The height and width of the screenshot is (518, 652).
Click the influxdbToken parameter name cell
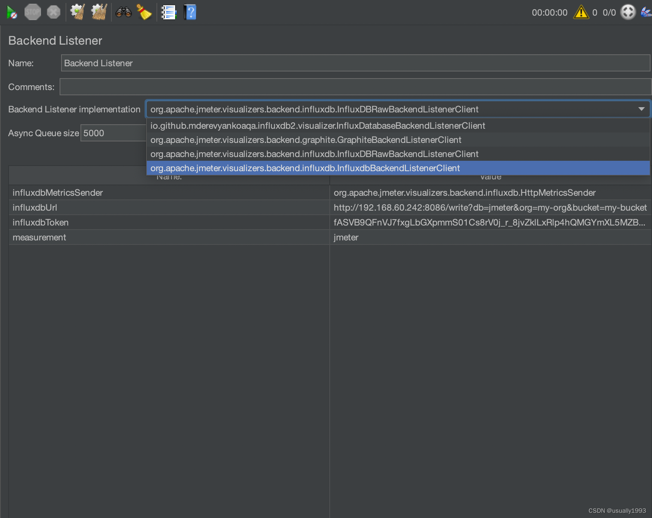coord(169,223)
